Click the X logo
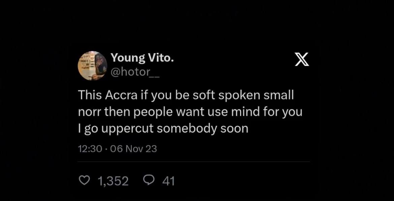The width and height of the screenshot is (394, 201). click(x=302, y=60)
